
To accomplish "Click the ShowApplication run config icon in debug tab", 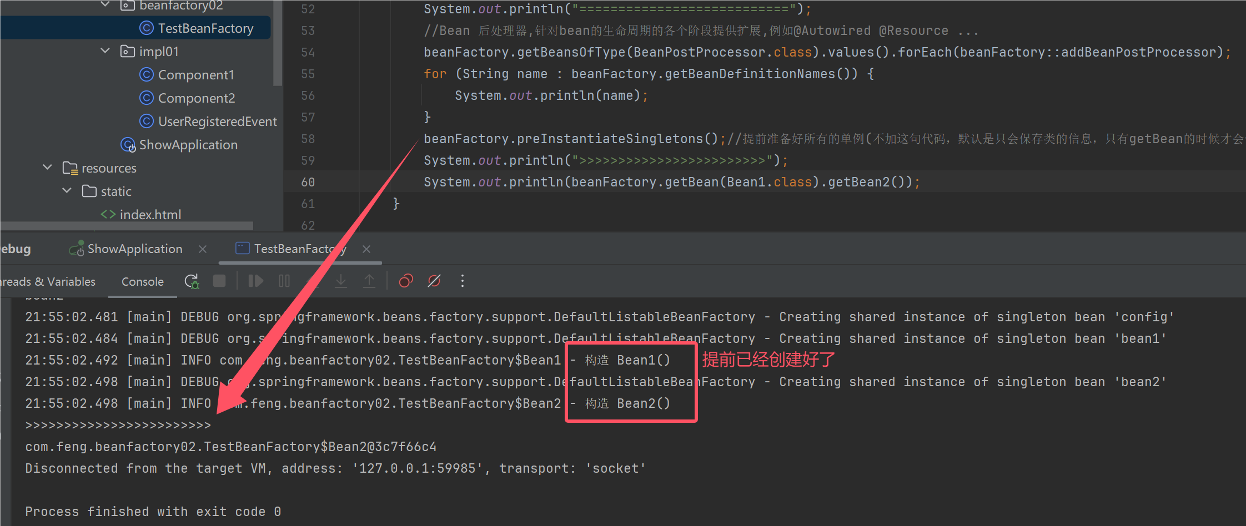I will pyautogui.click(x=76, y=248).
